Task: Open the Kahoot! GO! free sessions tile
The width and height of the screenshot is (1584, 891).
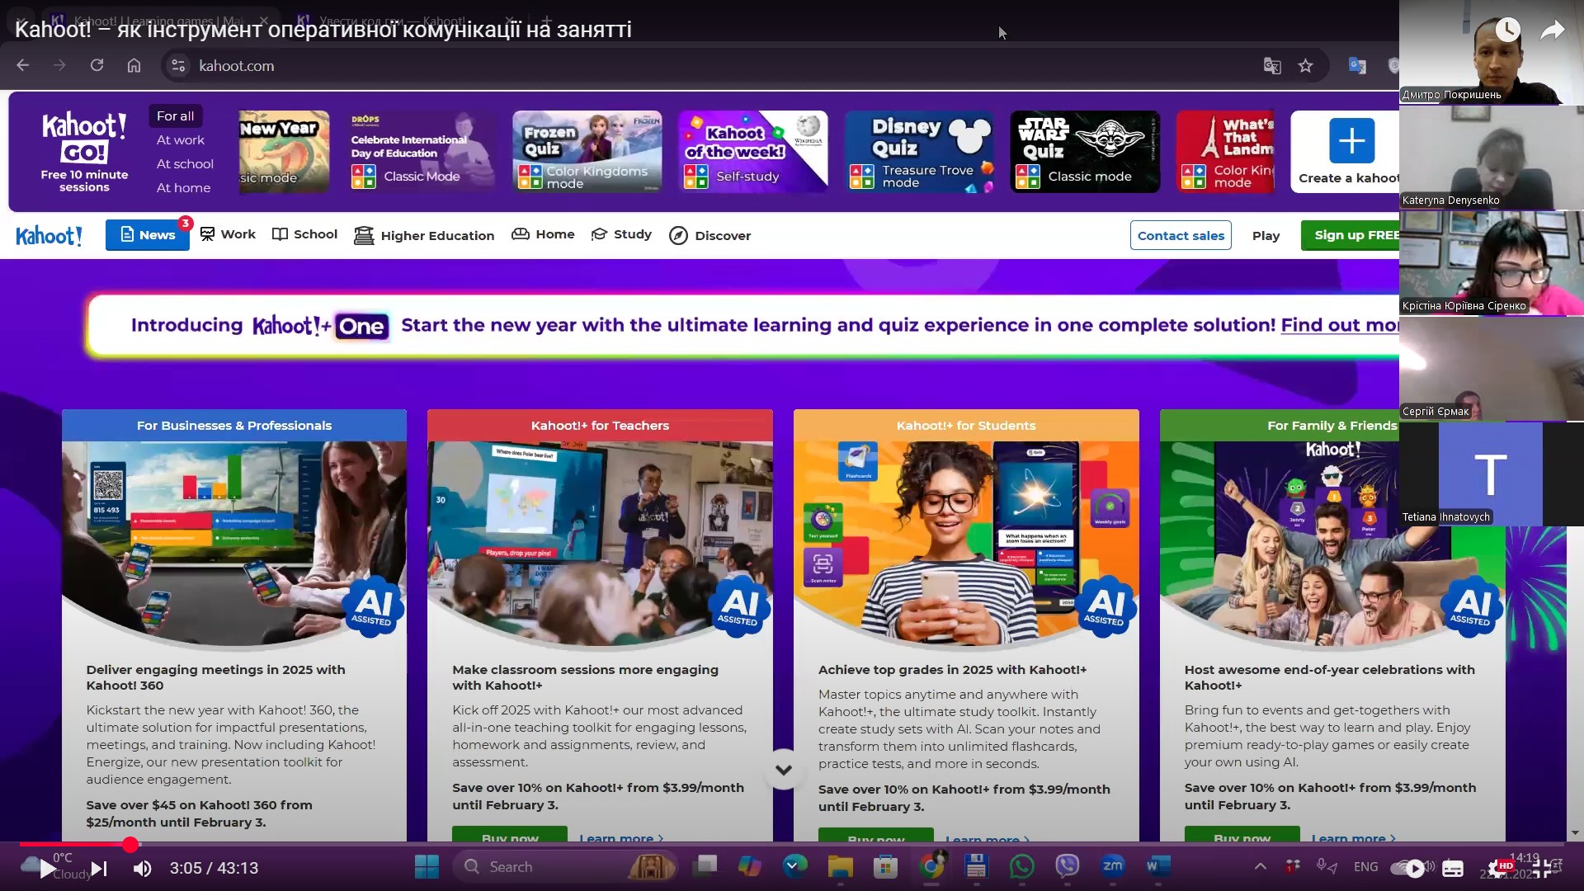Action: coord(84,152)
